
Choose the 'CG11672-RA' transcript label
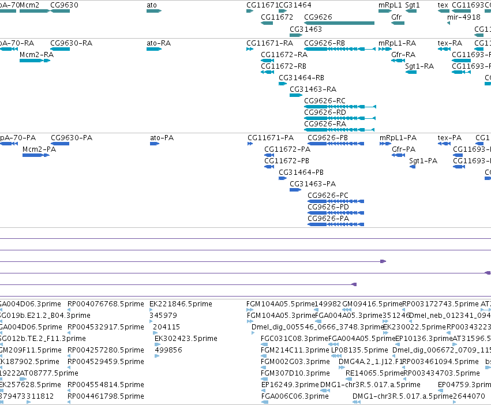(284, 54)
